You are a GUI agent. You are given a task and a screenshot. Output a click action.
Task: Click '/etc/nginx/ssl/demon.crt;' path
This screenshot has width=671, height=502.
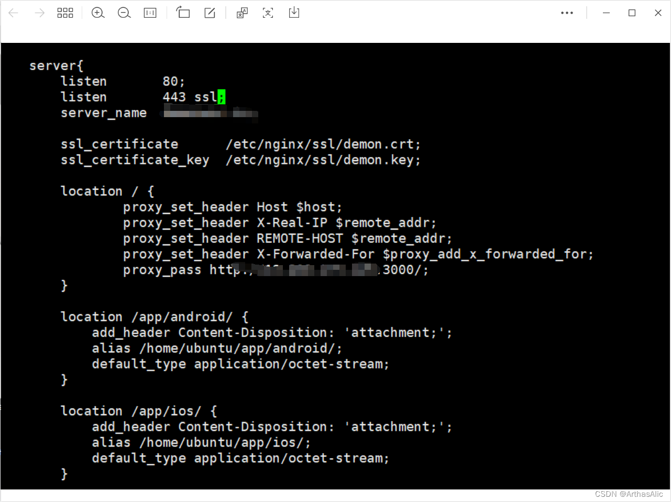click(323, 144)
